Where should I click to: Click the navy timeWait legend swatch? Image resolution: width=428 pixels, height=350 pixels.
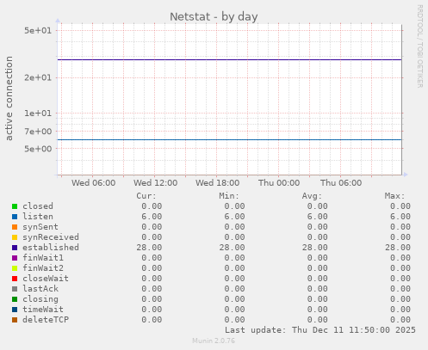click(15, 310)
